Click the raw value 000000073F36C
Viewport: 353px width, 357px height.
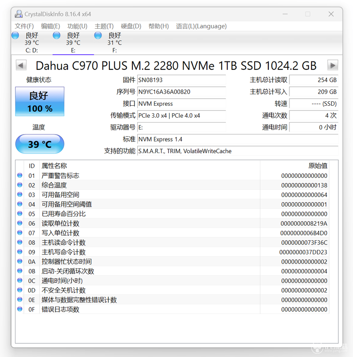(x=304, y=243)
